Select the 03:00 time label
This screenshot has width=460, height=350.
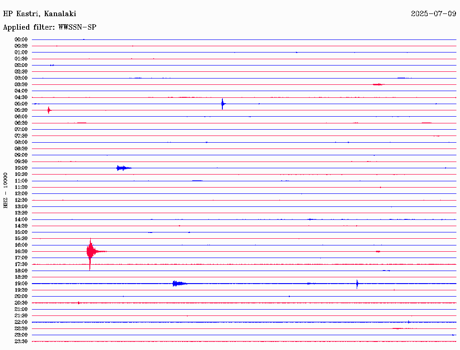(21, 78)
